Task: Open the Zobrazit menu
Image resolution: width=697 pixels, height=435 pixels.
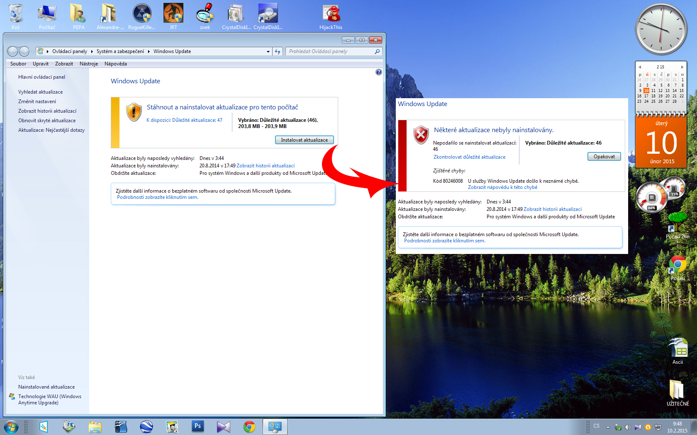Action: 64,64
